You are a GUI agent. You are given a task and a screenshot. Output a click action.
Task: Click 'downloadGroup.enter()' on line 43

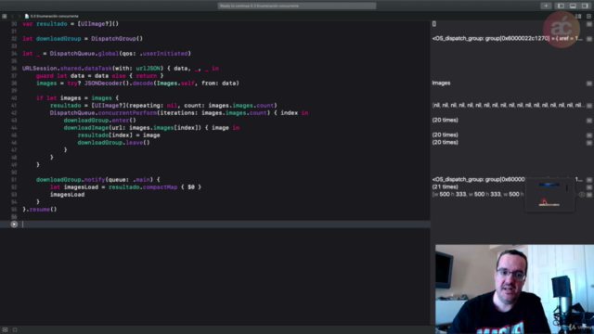coord(99,120)
